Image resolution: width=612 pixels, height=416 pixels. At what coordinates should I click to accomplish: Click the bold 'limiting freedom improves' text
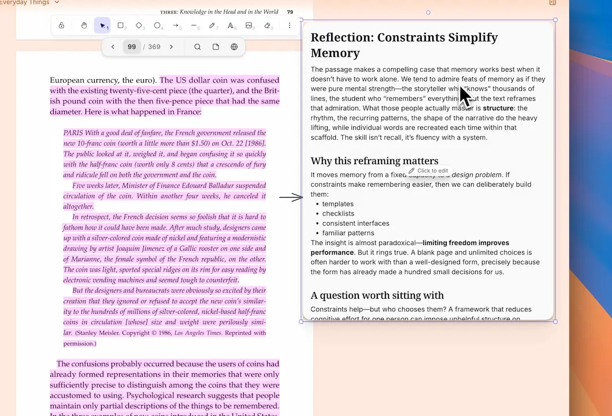click(x=466, y=243)
